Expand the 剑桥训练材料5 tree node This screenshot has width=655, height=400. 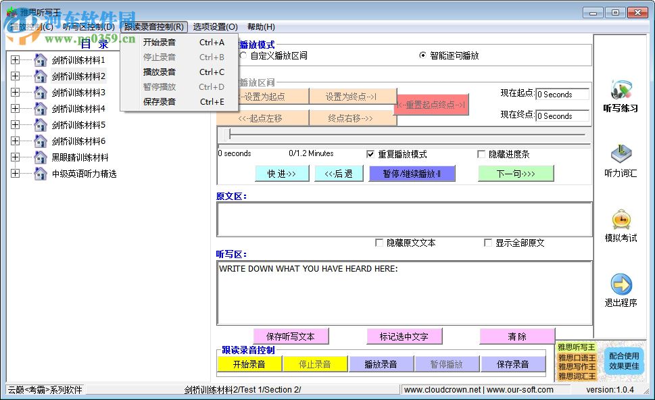coord(15,125)
